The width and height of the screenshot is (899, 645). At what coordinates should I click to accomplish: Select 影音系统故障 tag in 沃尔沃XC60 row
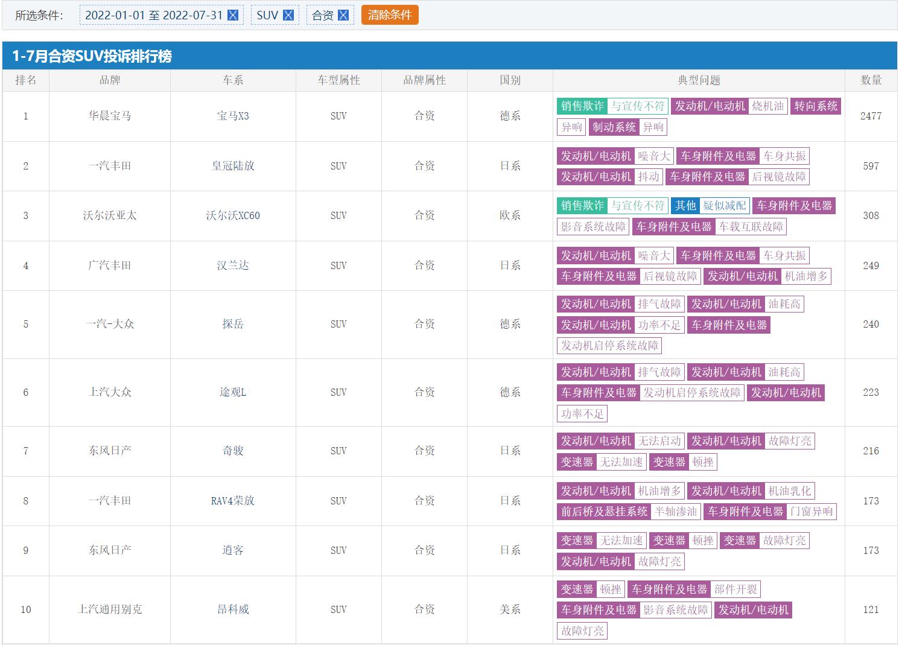(593, 227)
